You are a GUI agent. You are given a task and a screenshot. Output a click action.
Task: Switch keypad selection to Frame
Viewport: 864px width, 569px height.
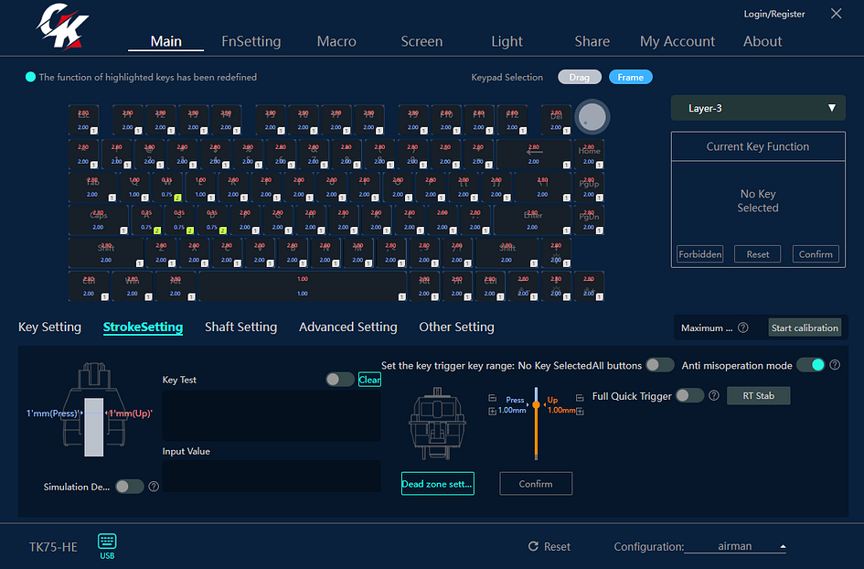pyautogui.click(x=630, y=77)
